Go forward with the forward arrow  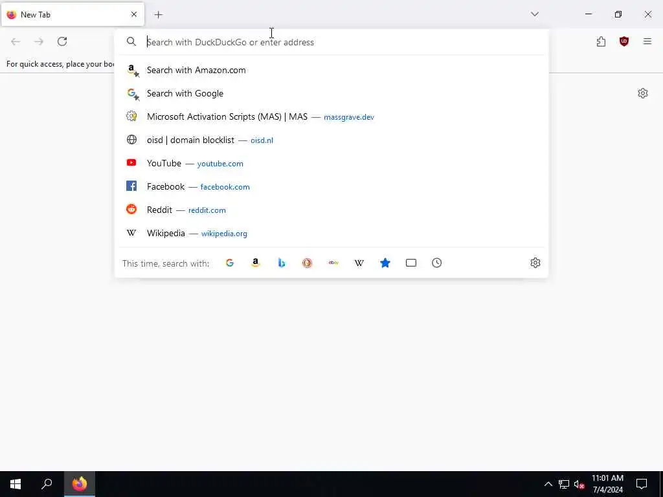coord(39,41)
